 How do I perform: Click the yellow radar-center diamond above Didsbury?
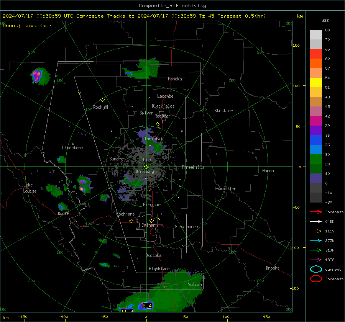(x=146, y=167)
